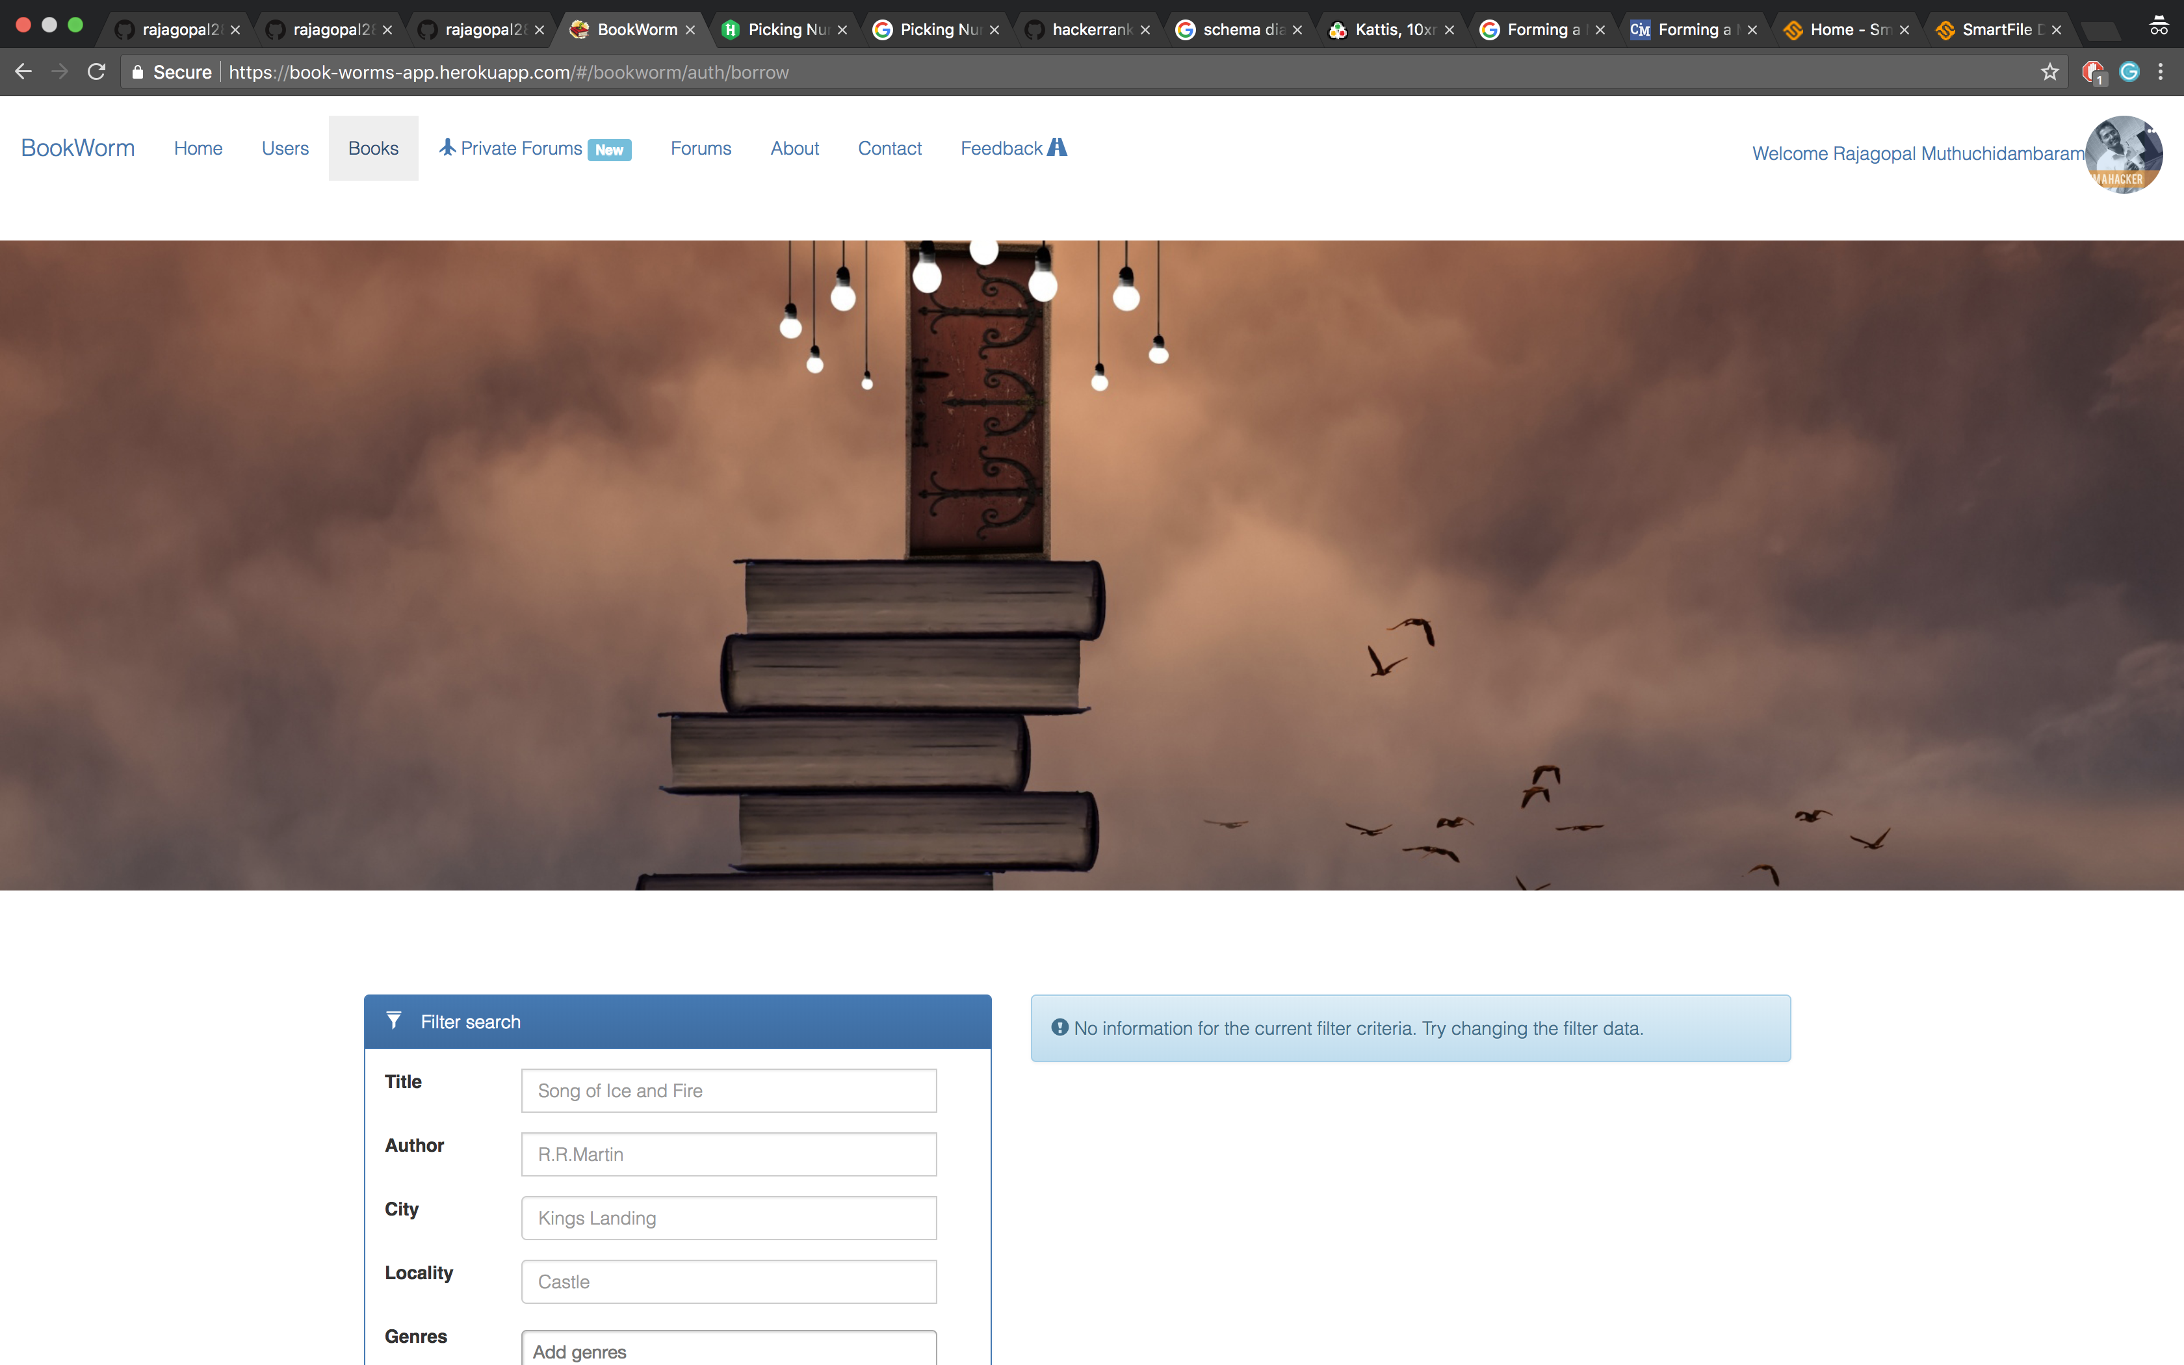Click the filter funnel icon
Image resolution: width=2184 pixels, height=1365 pixels.
tap(393, 1020)
